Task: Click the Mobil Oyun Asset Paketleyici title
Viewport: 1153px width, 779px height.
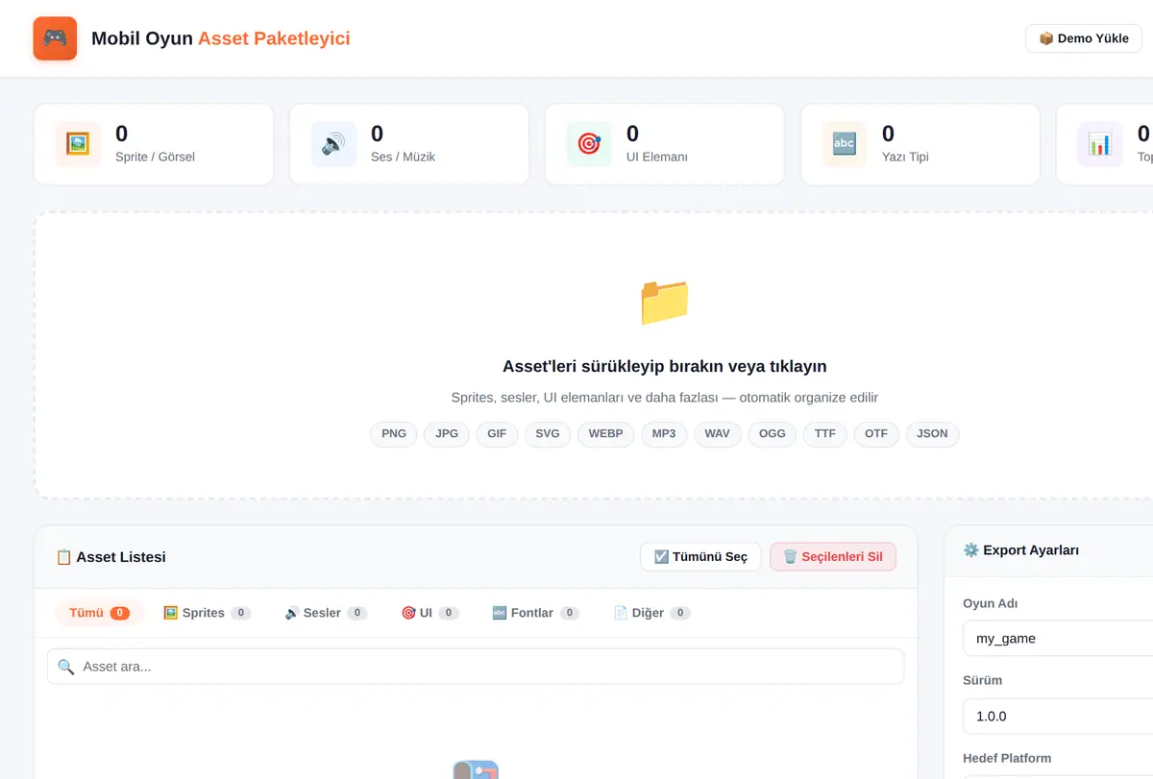Action: tap(221, 38)
